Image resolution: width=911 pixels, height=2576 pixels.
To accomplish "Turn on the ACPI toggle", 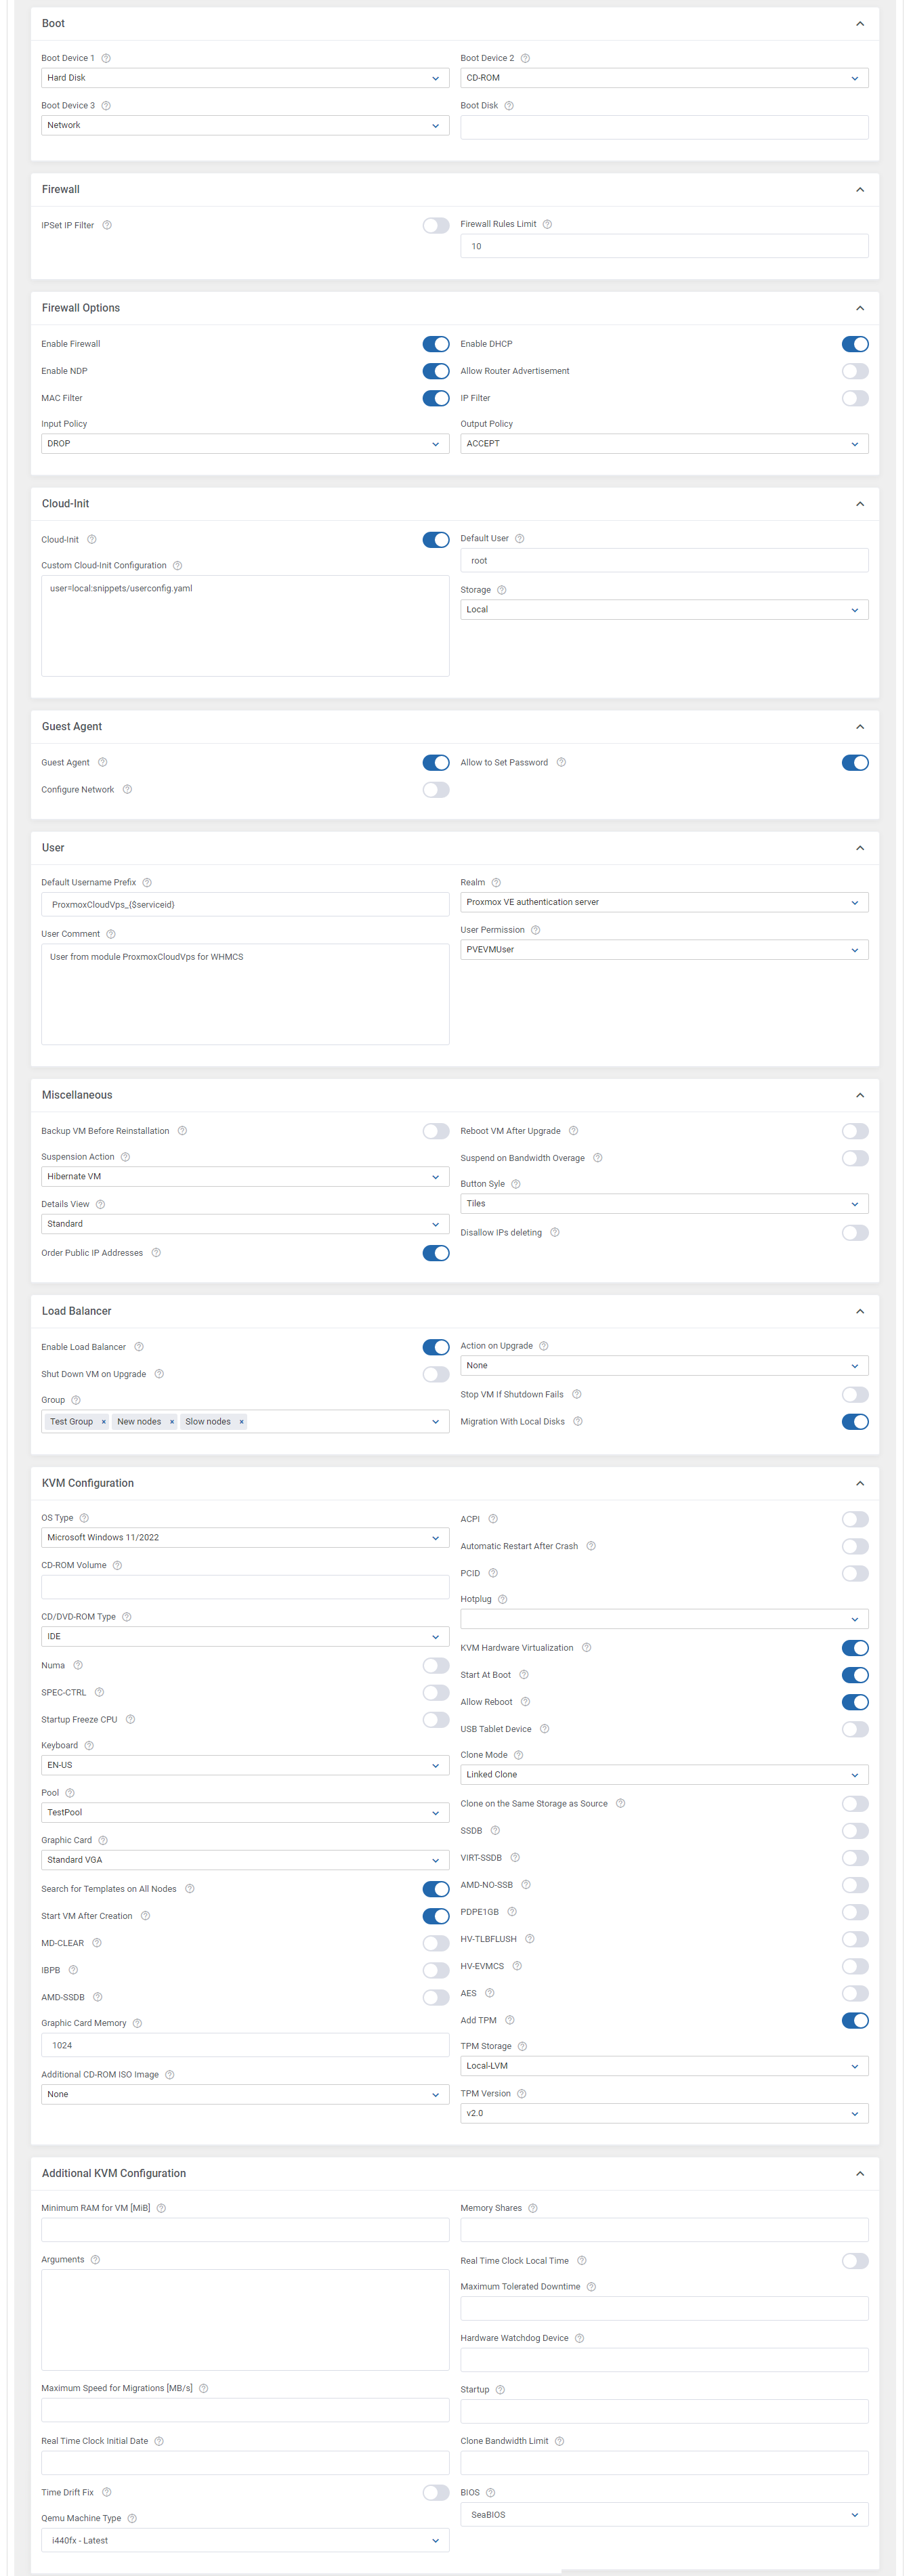I will (x=855, y=1519).
